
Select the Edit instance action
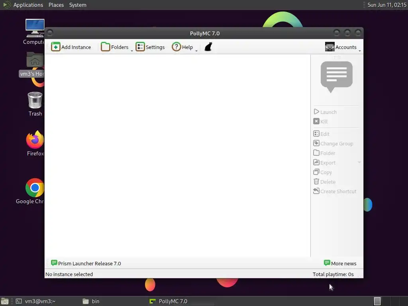[322, 134]
